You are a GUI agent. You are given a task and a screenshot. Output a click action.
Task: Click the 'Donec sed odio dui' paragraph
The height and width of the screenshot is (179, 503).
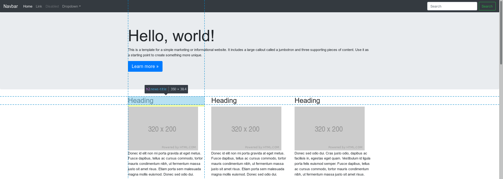pos(332,164)
